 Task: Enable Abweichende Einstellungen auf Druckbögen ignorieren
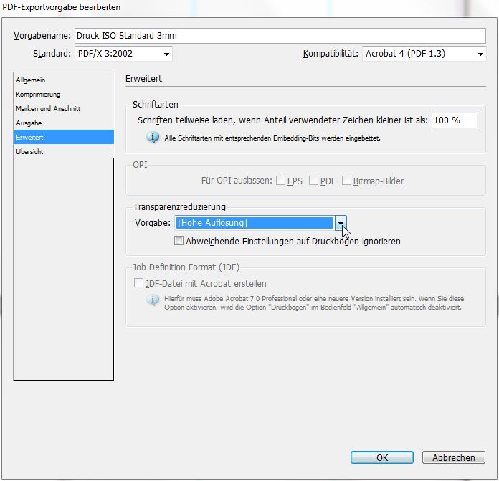179,242
